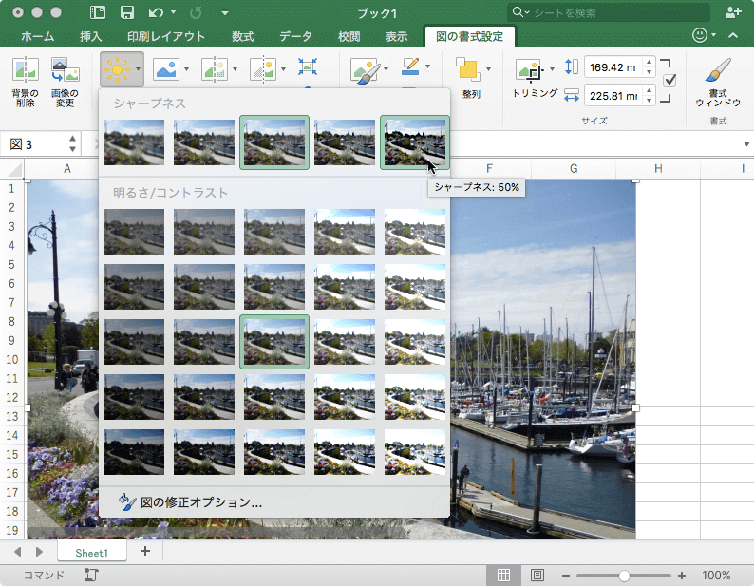This screenshot has width=754, height=586.
Task: Open 図の修正オプション (Picture Corrections Options)
Action: pyautogui.click(x=201, y=502)
